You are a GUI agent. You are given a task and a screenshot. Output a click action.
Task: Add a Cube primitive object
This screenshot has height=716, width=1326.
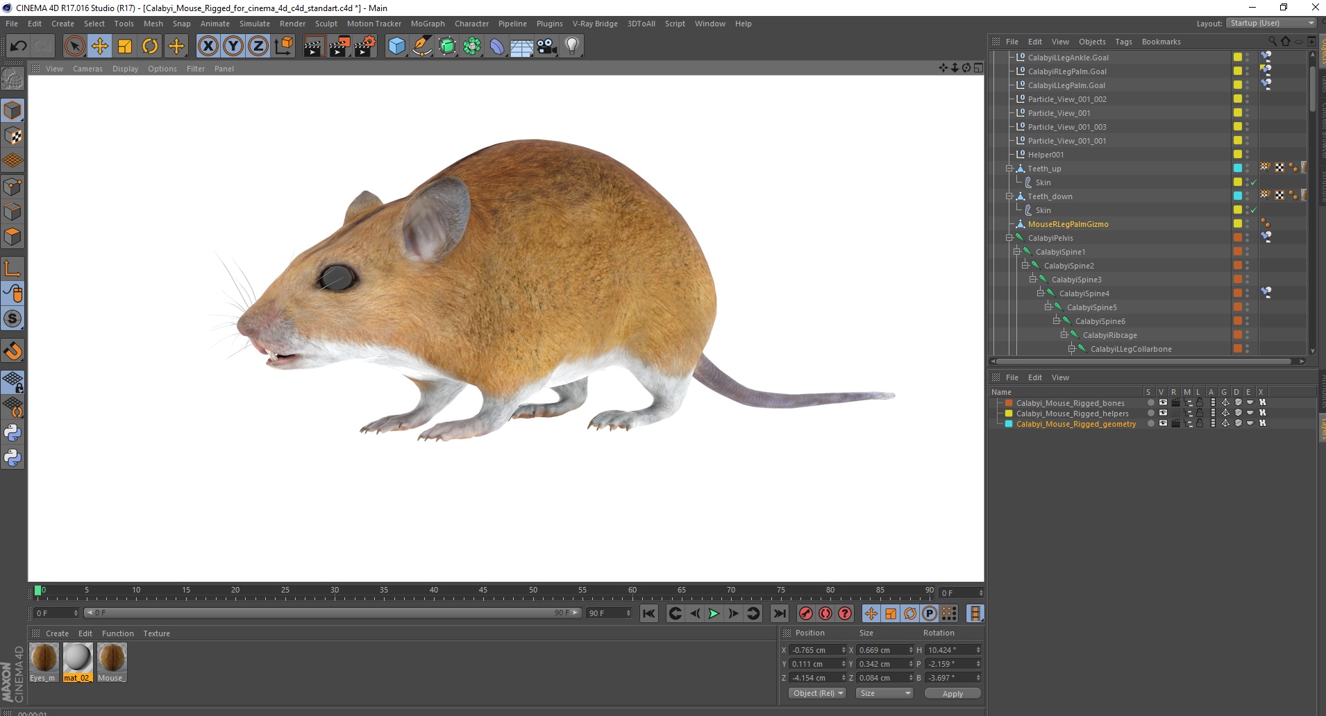pyautogui.click(x=396, y=46)
